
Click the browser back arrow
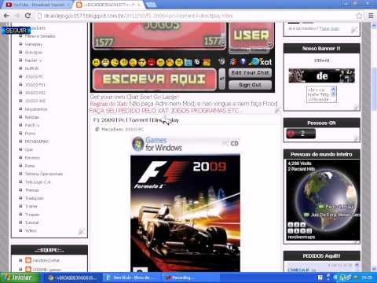[x=6, y=16]
